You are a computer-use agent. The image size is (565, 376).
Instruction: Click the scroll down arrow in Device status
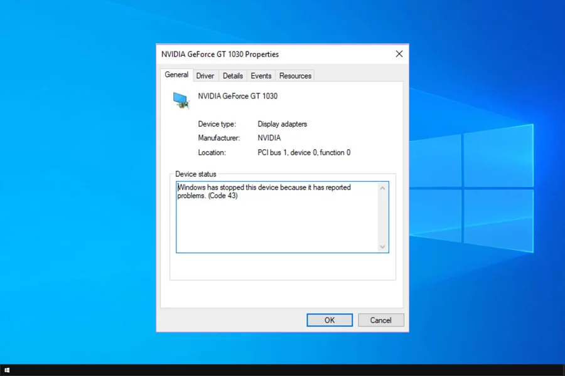[x=383, y=247]
